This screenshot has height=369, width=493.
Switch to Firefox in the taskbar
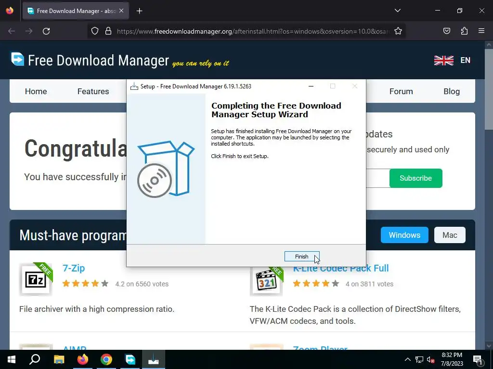tap(83, 359)
